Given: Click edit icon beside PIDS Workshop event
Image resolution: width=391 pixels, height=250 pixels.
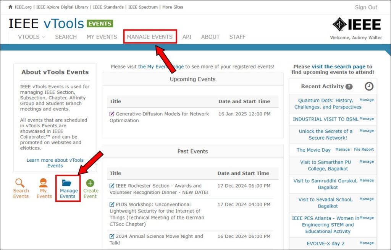Looking at the screenshot, I should coord(112,205).
